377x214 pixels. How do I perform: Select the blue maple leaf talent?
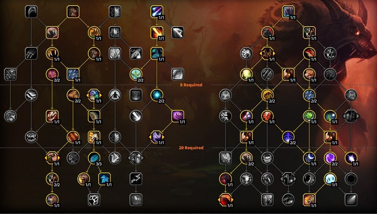pos(104,179)
